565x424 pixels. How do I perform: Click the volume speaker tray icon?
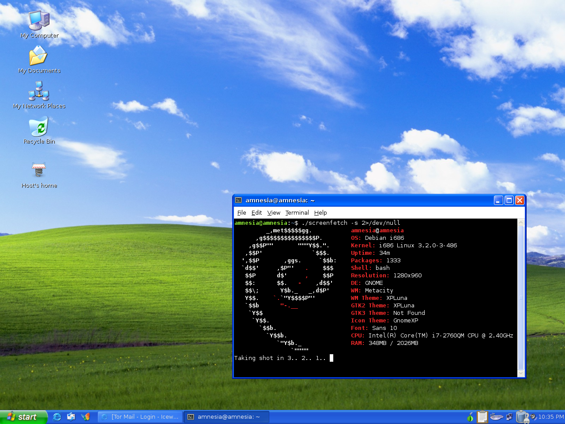click(533, 416)
